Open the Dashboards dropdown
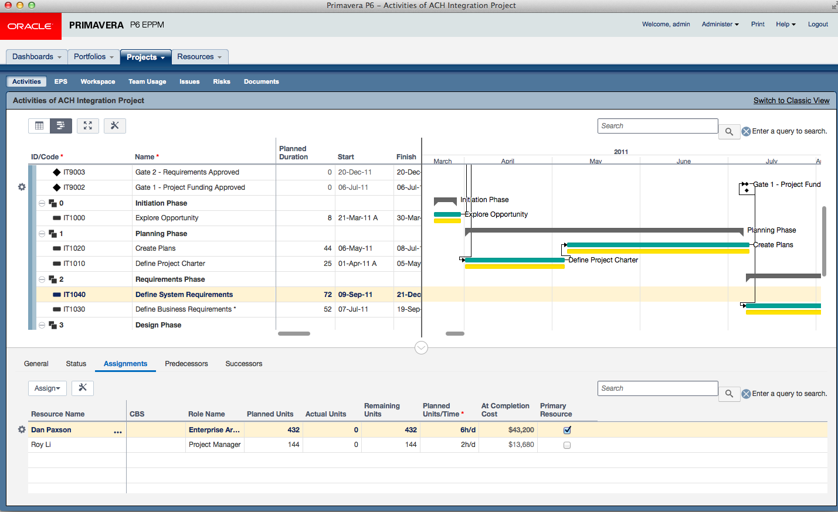The width and height of the screenshot is (838, 512). click(37, 57)
